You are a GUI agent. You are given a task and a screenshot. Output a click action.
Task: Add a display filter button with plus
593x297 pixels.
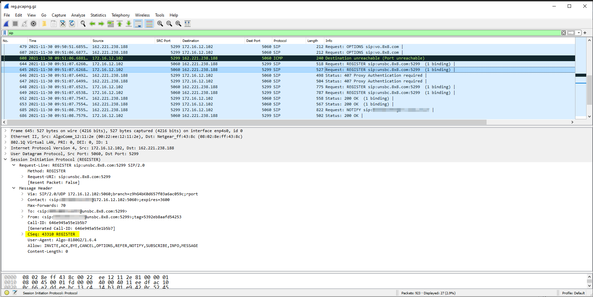pyautogui.click(x=585, y=33)
